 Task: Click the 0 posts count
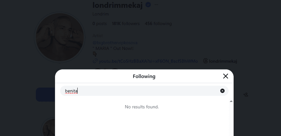pyautogui.click(x=99, y=24)
